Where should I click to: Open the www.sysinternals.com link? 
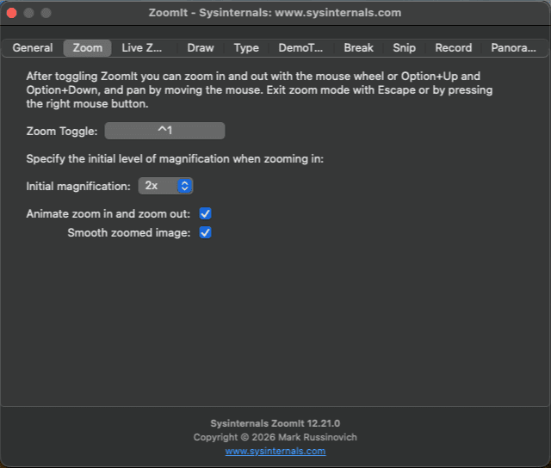275,451
